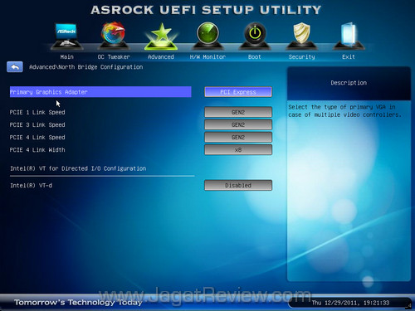Change PCIE 3 Link Speed GEN2 value
The image size is (415, 311).
pos(238,124)
